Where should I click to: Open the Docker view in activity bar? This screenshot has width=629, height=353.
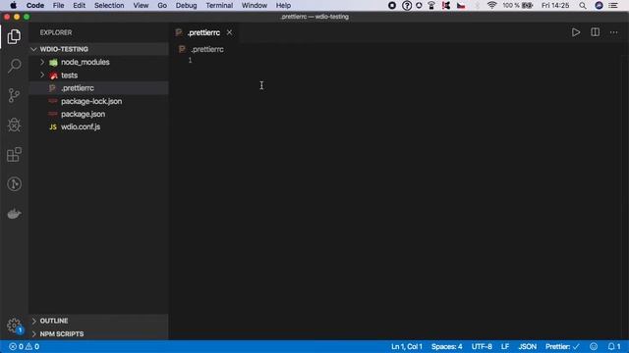(14, 214)
